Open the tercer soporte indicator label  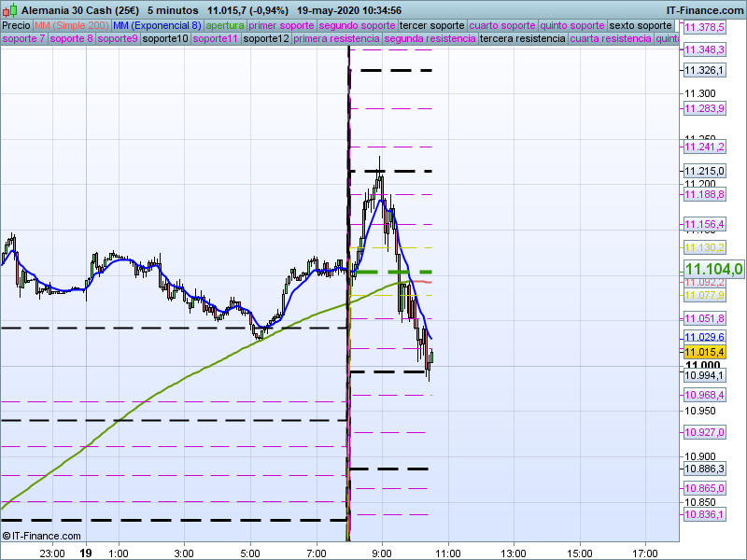[x=431, y=26]
